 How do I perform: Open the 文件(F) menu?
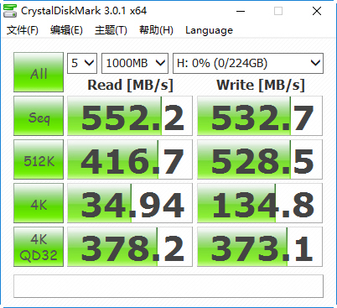coord(23,30)
